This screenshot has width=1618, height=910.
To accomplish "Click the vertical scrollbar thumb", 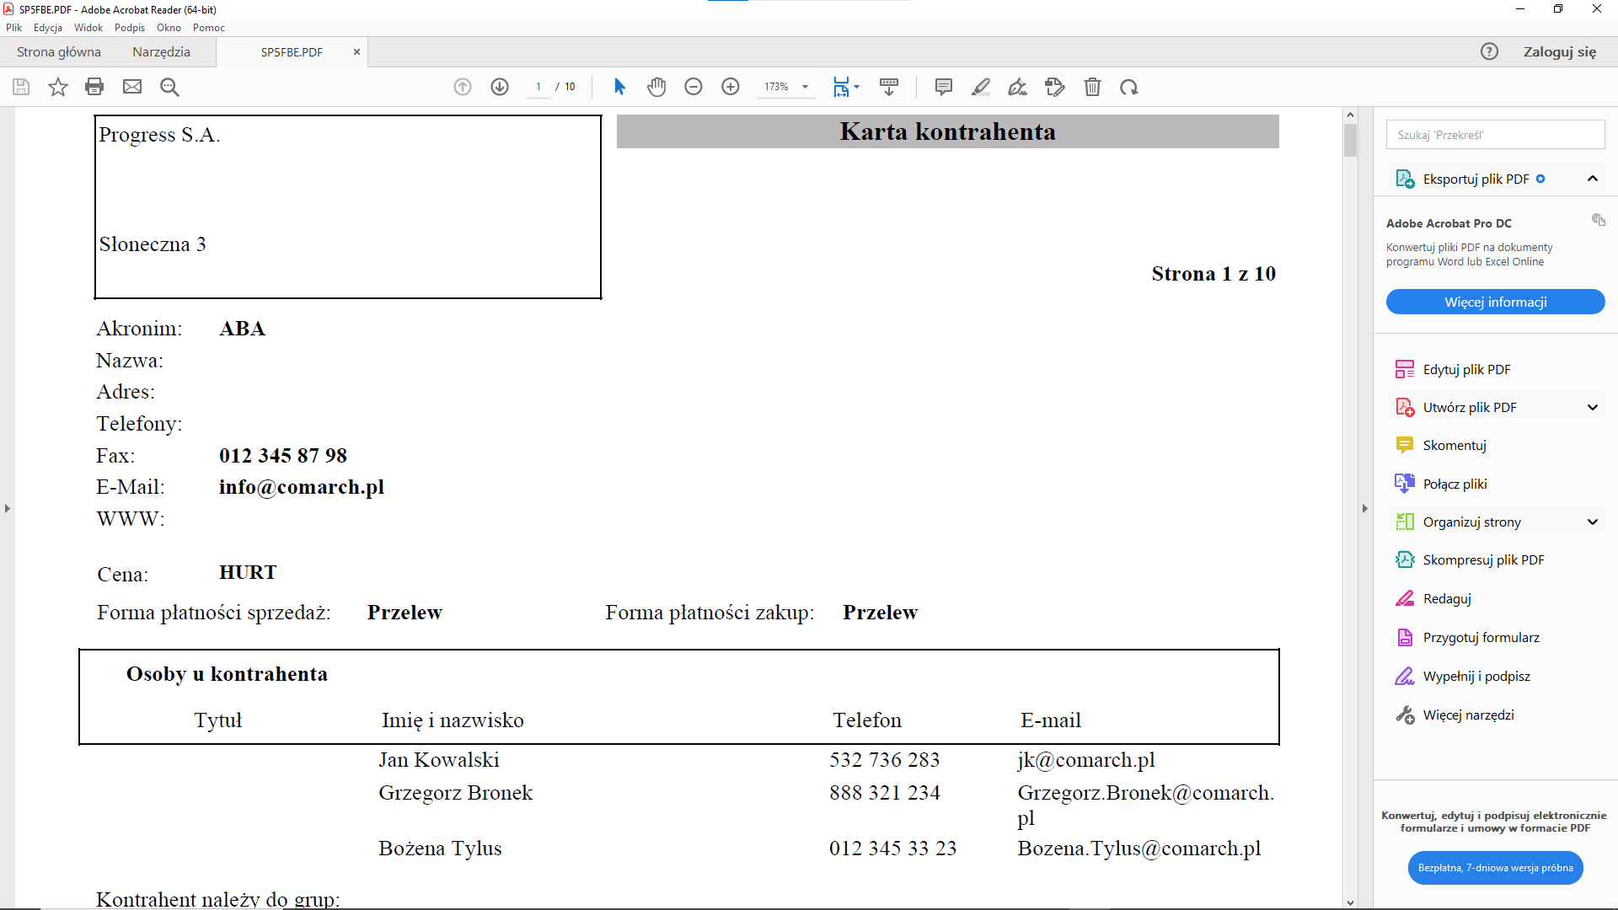I will tap(1350, 140).
